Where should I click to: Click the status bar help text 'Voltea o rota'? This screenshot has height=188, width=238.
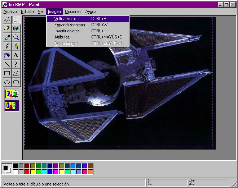tap(36, 184)
